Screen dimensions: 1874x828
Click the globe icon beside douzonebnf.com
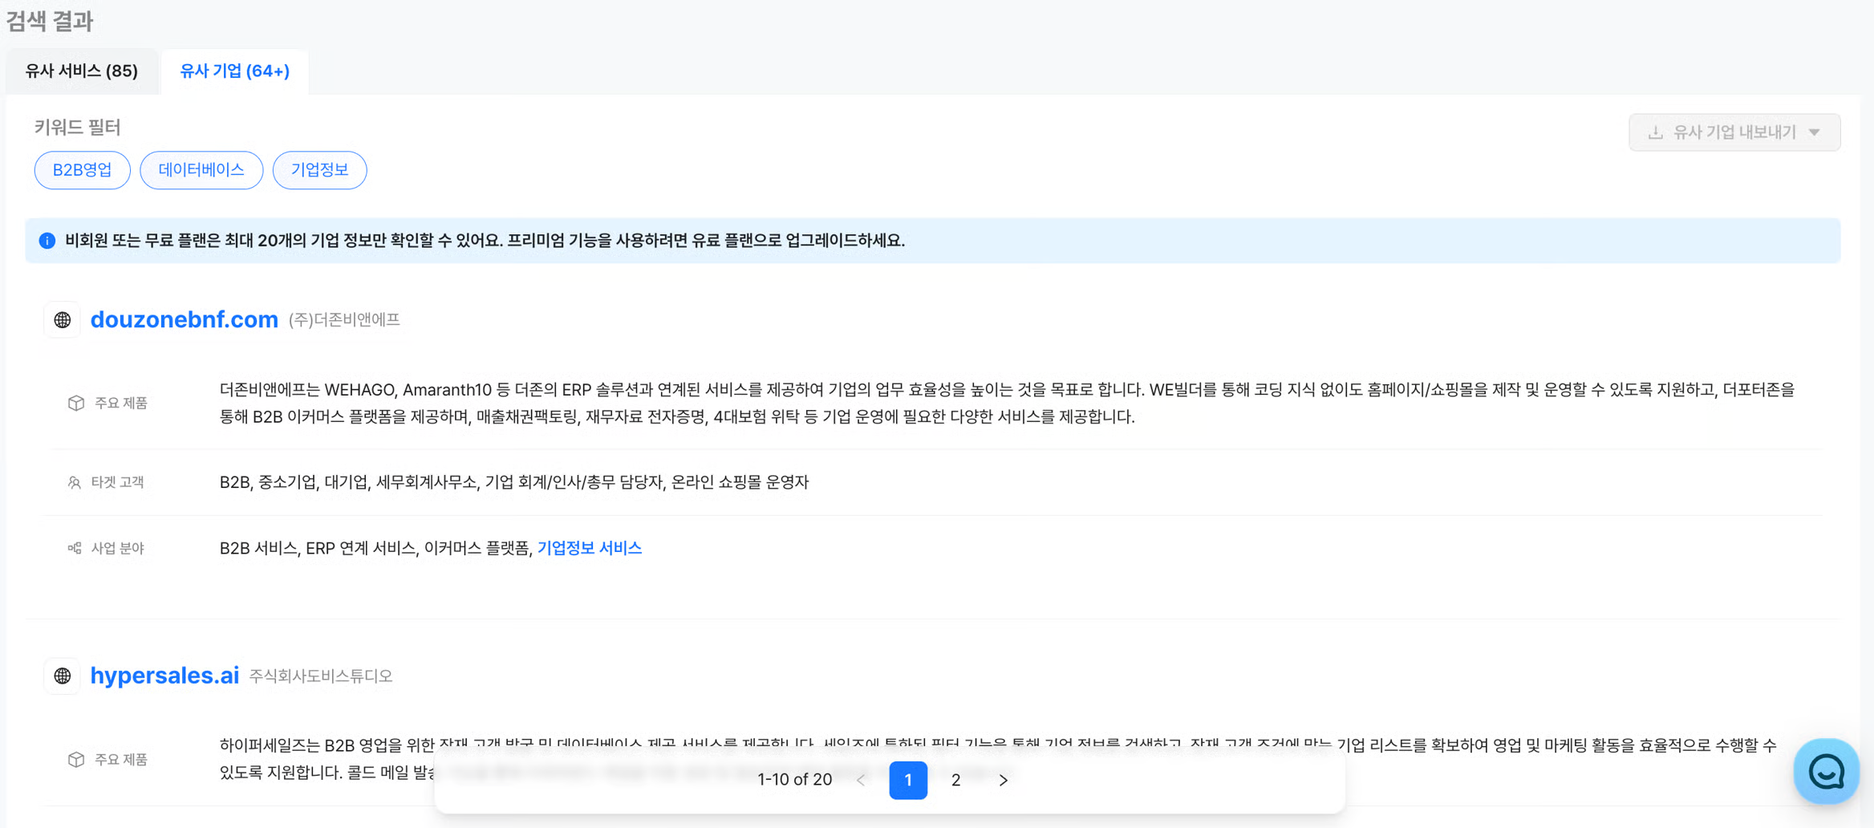coord(62,320)
